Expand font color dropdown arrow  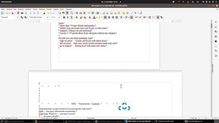point(96,17)
